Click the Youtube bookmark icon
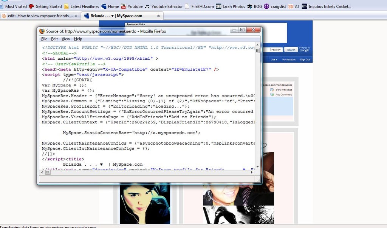Screen dimensions: 387x228 (124, 6)
